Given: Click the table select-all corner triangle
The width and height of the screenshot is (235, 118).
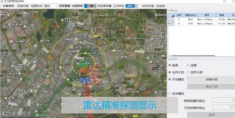Looking at the screenshot, I should [x=173, y=16].
